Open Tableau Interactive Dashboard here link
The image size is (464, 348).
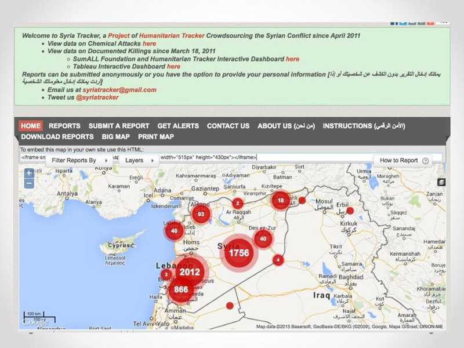click(x=173, y=67)
